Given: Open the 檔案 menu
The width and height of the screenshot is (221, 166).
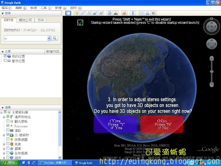Looking at the screenshot, I should point(7,8).
